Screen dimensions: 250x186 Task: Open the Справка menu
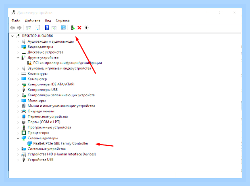(x=62, y=21)
